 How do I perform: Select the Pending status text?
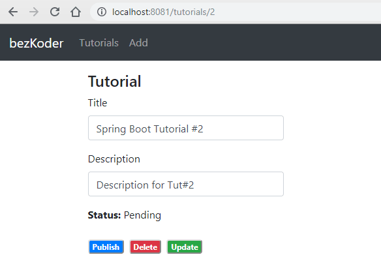142,215
